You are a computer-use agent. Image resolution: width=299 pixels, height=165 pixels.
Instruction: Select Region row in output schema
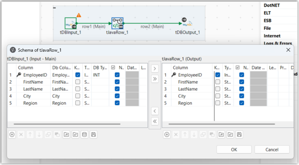228,103
